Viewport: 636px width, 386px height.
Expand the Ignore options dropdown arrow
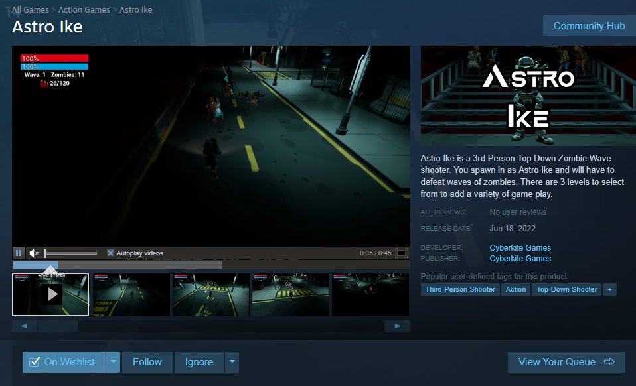pyautogui.click(x=232, y=362)
